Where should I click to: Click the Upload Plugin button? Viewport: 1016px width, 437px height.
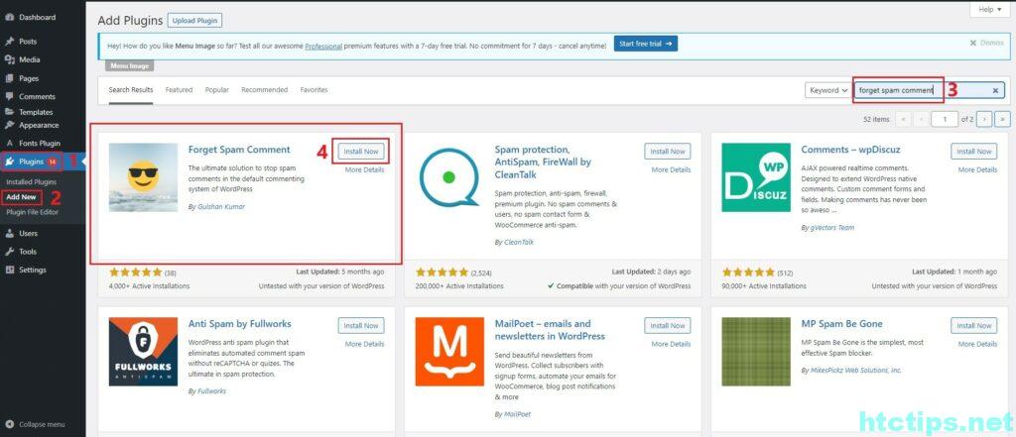click(194, 20)
